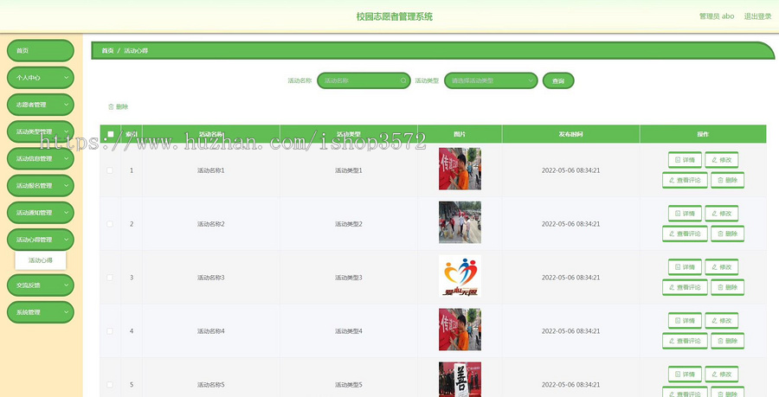The image size is (779, 397).
Task: Expand the 系统管理 sidebar menu
Action: coord(40,312)
